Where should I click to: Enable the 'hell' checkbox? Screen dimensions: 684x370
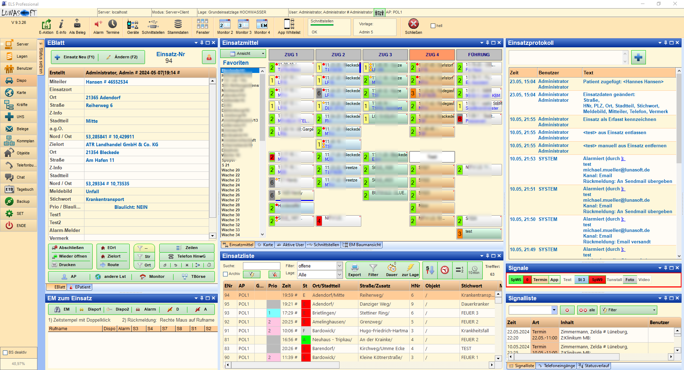[x=433, y=26]
